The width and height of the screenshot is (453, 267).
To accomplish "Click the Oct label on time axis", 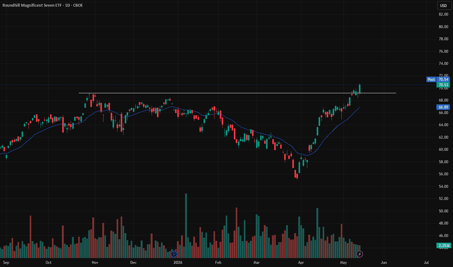I will pyautogui.click(x=49, y=262).
